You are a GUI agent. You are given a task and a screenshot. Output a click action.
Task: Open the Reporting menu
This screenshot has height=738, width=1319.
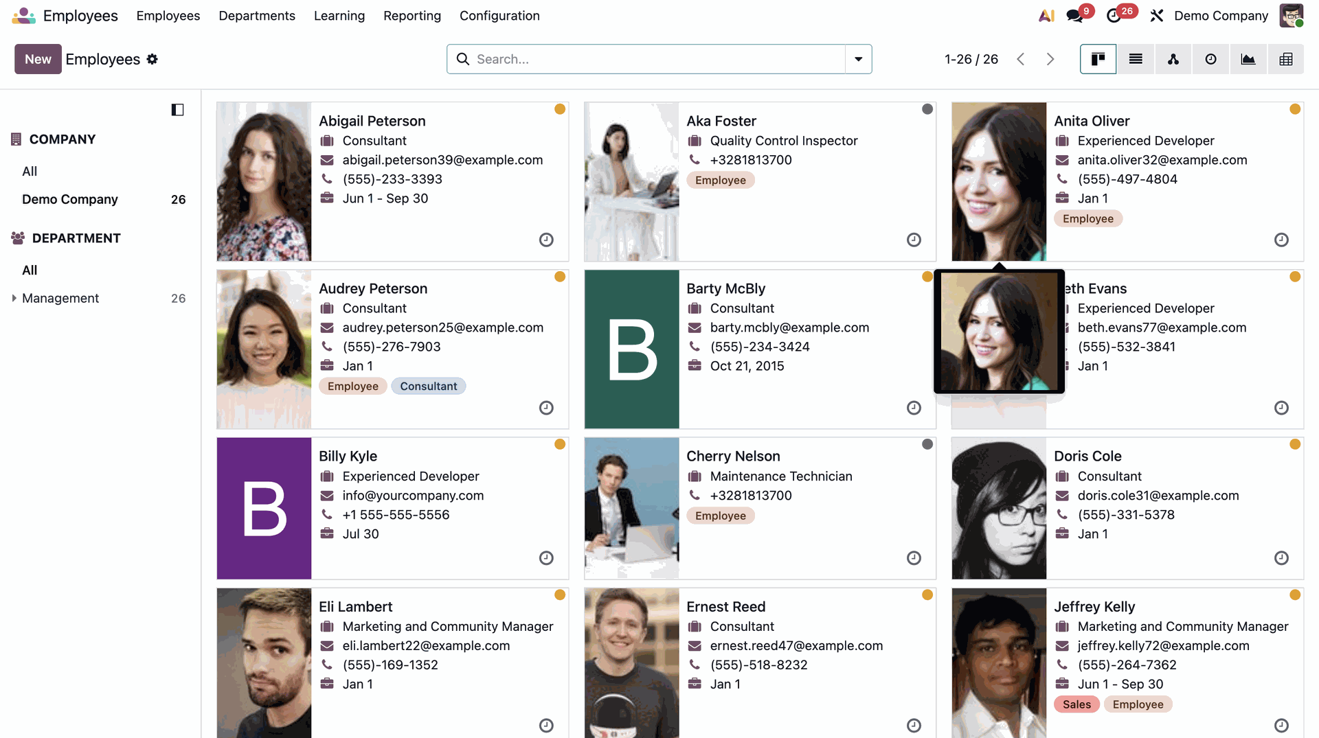coord(412,16)
